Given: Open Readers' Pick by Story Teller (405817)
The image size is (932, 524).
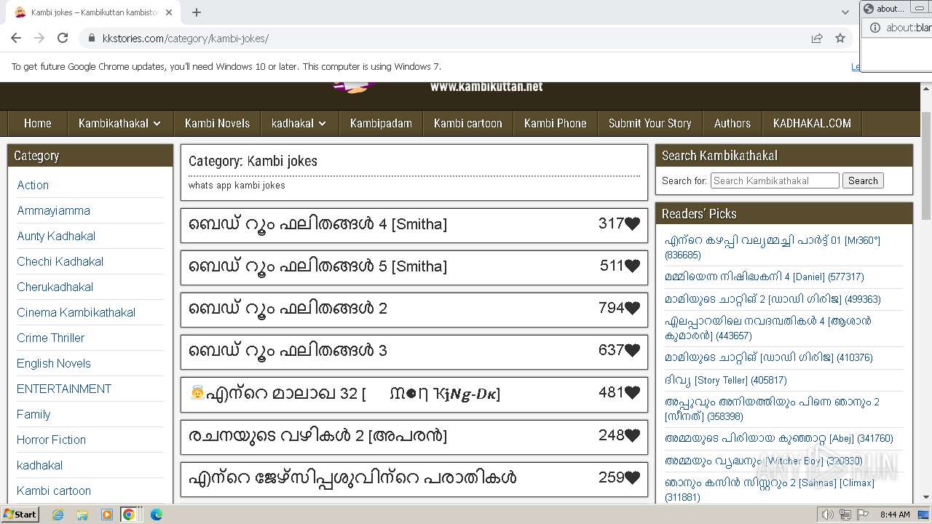Looking at the screenshot, I should tap(726, 380).
